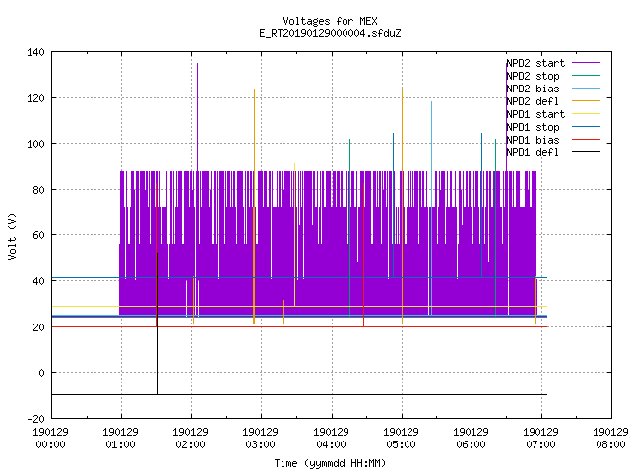Click the Y-axis tick label 60

[39, 235]
